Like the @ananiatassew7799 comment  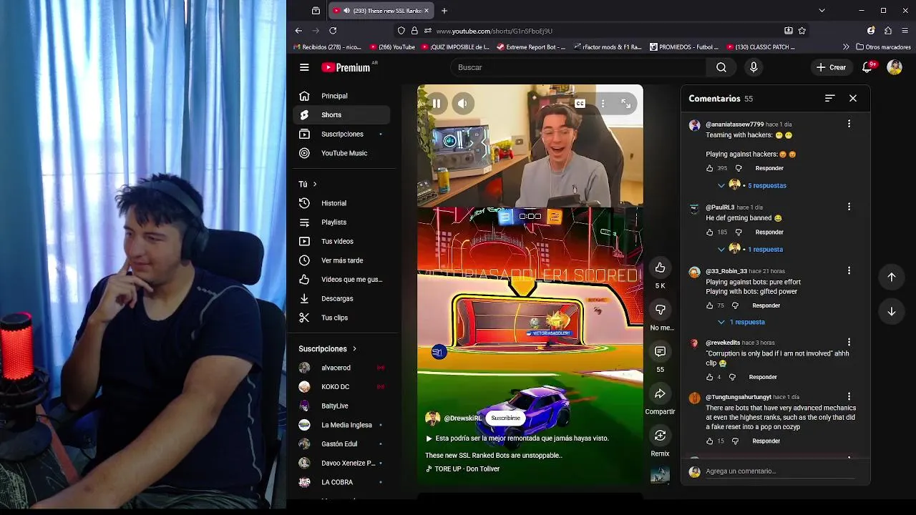tap(710, 168)
